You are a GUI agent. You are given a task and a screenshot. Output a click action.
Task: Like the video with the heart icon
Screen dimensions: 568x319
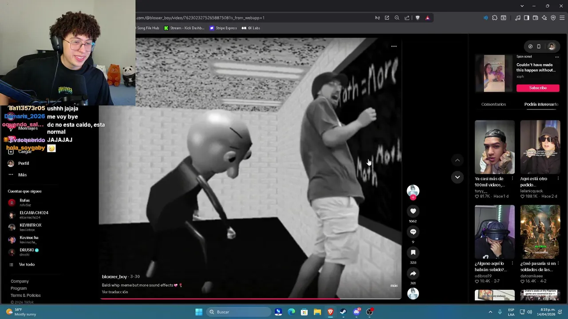point(413,211)
